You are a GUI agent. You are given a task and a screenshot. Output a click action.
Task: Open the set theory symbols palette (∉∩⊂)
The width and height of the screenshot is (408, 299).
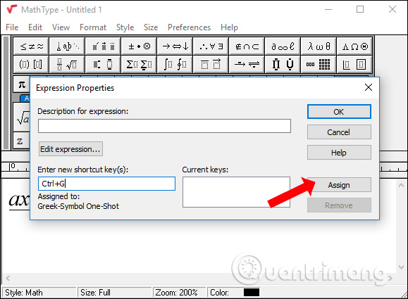coord(247,46)
